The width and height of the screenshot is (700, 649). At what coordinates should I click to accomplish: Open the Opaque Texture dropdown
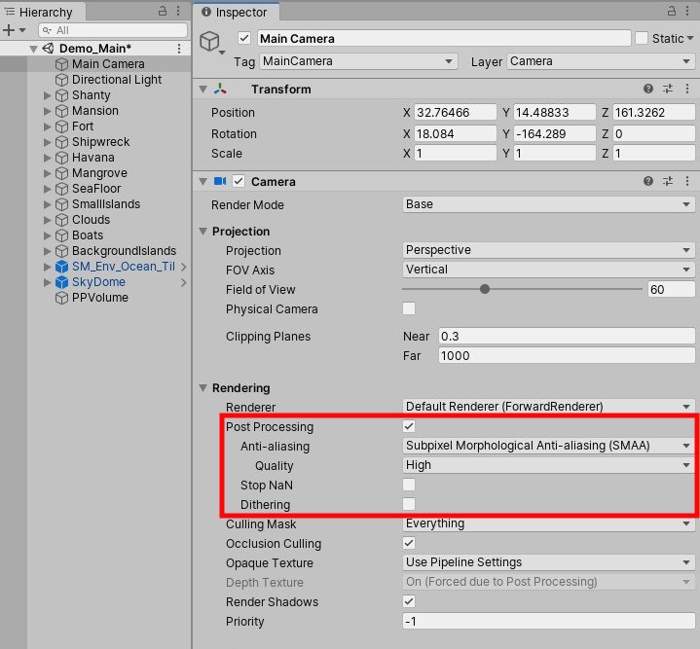(x=548, y=562)
